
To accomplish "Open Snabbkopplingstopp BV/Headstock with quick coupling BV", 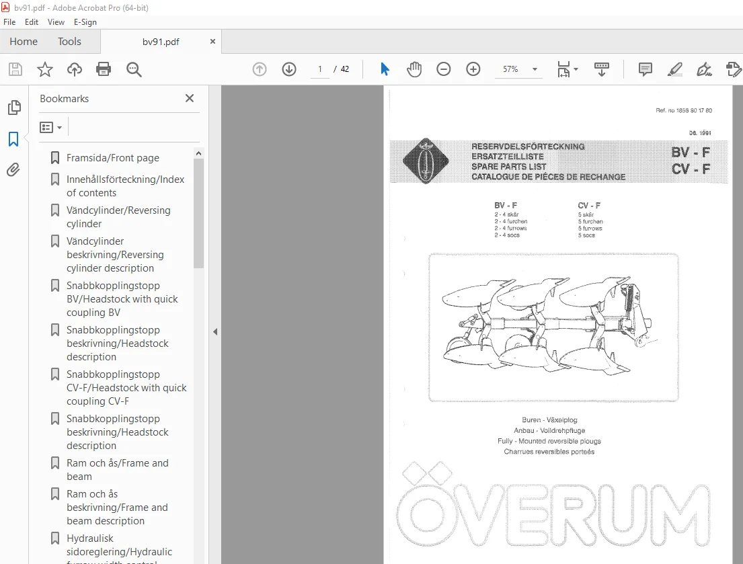I will (x=122, y=299).
